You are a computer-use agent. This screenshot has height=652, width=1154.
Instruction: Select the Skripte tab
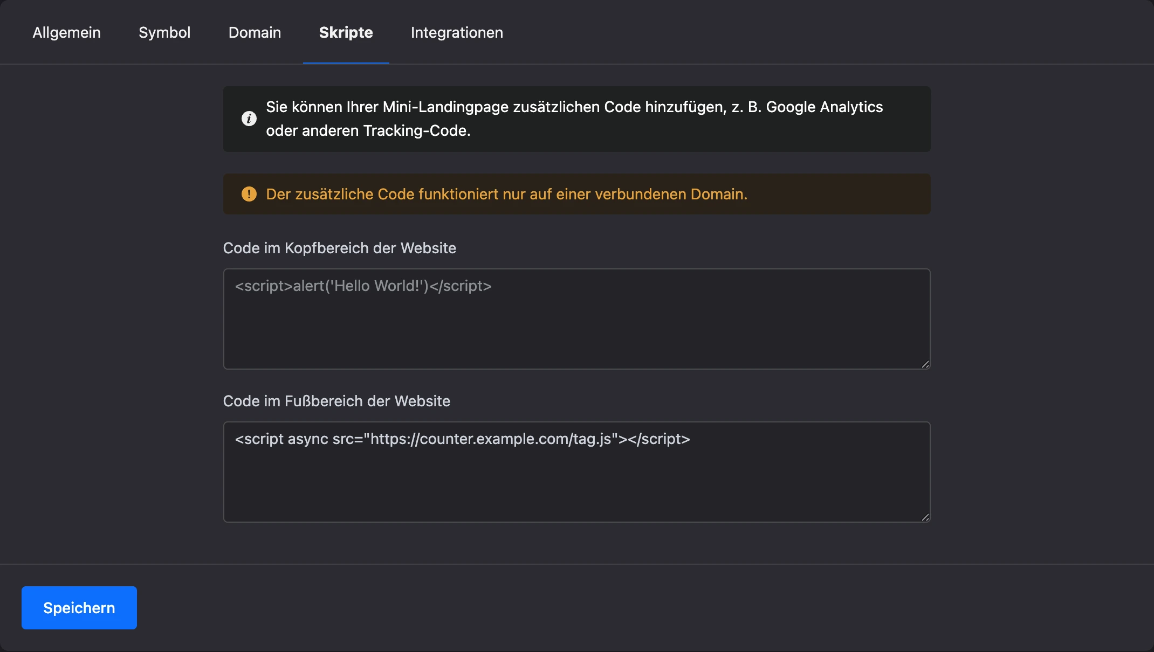pyautogui.click(x=346, y=32)
